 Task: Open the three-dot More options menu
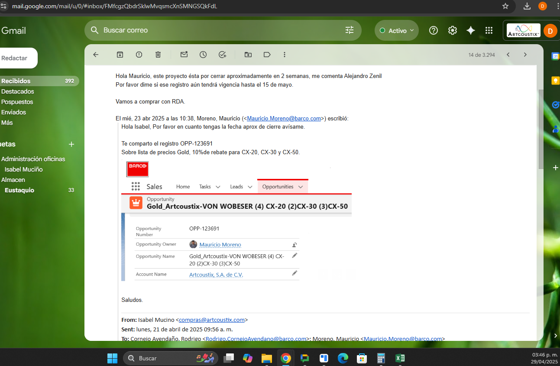(x=285, y=55)
